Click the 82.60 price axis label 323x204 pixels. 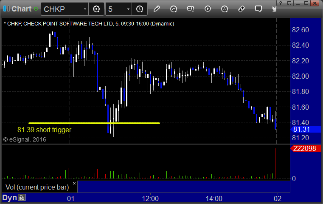pyautogui.click(x=301, y=30)
